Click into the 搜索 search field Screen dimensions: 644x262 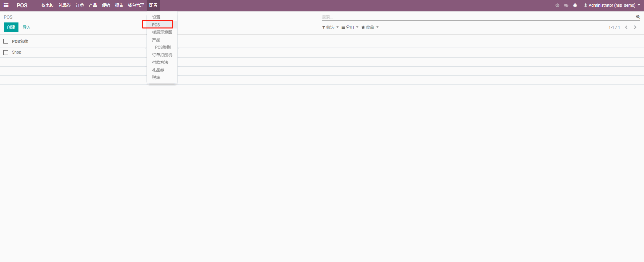[477, 17]
